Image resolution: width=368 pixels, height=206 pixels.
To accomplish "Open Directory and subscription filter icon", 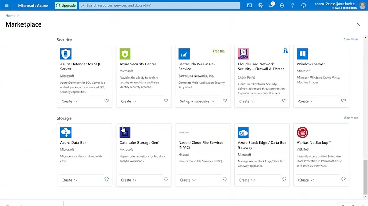I will pyautogui.click(x=260, y=5).
